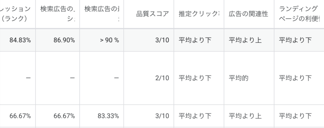Click the 平均的 ad relevance cell
This screenshot has width=324, height=128.
tap(237, 78)
